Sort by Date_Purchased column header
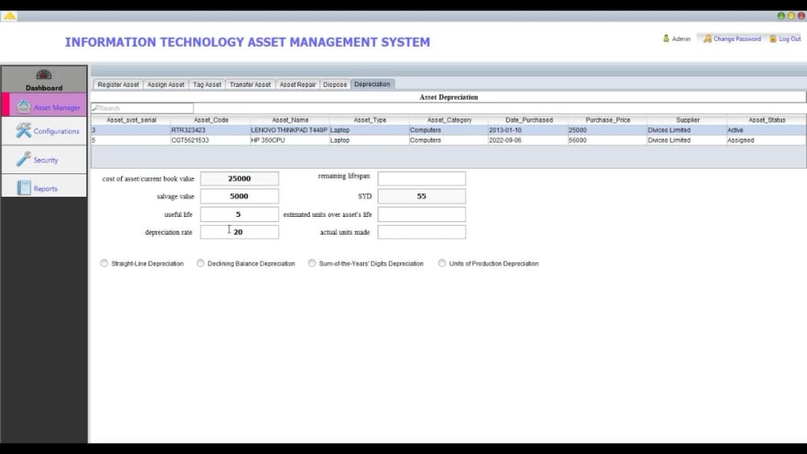The height and width of the screenshot is (454, 807). [x=529, y=120]
